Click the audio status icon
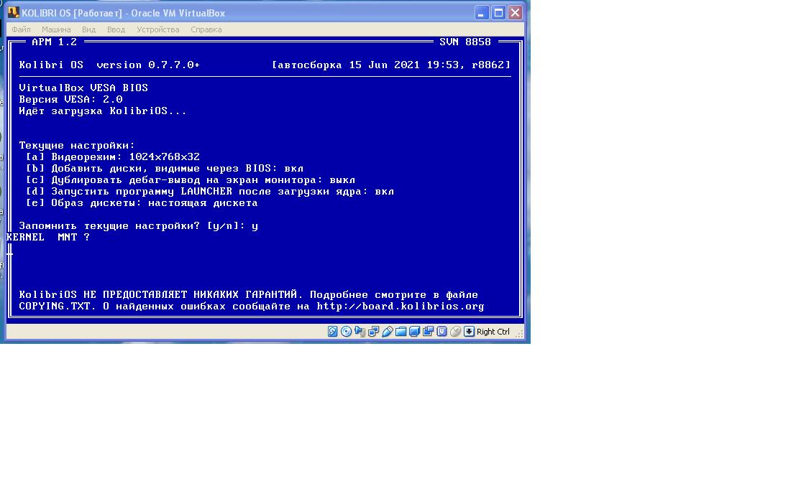Screen dimensions: 796x486 pos(360,332)
